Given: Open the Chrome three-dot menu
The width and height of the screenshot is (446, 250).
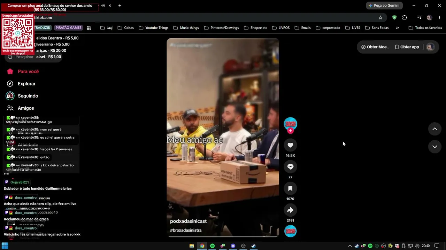Looking at the screenshot, I should (x=439, y=18).
